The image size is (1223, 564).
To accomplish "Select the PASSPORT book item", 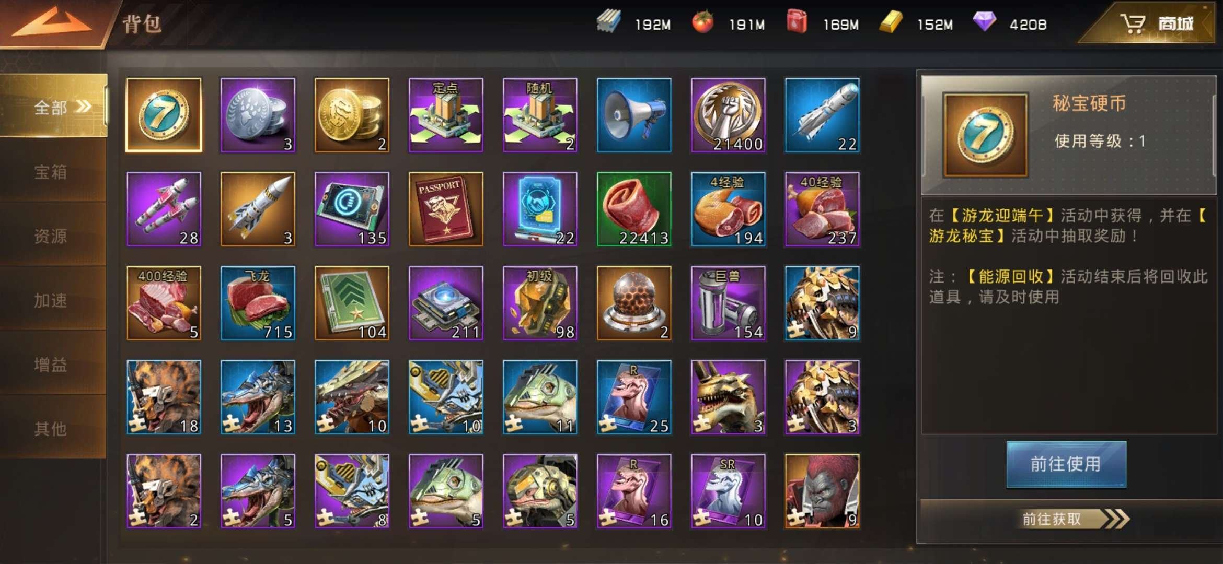I will (446, 209).
